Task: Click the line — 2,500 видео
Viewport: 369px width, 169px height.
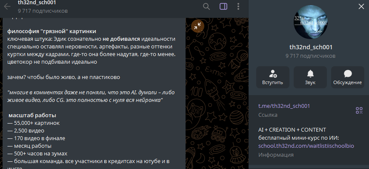Action: (x=26, y=130)
